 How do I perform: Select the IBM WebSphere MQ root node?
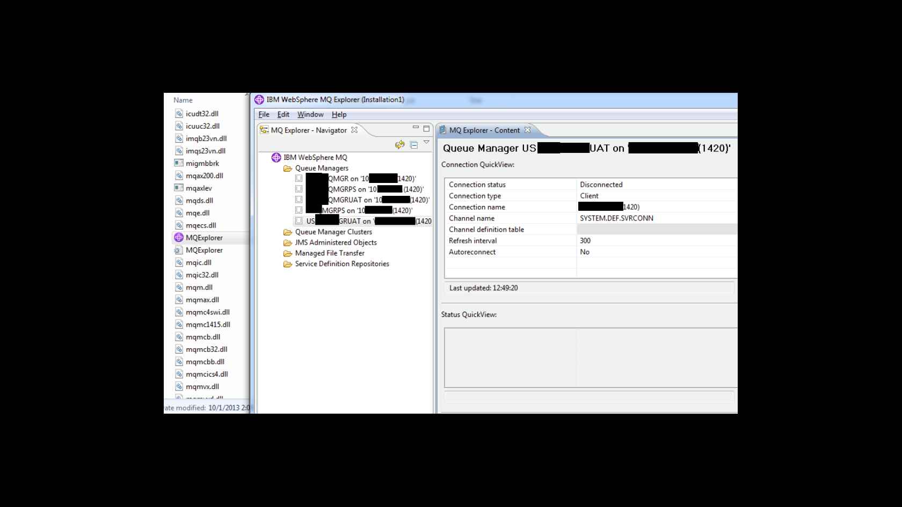tap(315, 158)
